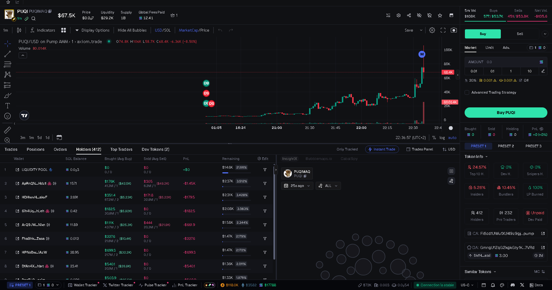Image resolution: width=552 pixels, height=290 pixels.
Task: Open the ALL filter dropdown
Action: click(x=328, y=186)
